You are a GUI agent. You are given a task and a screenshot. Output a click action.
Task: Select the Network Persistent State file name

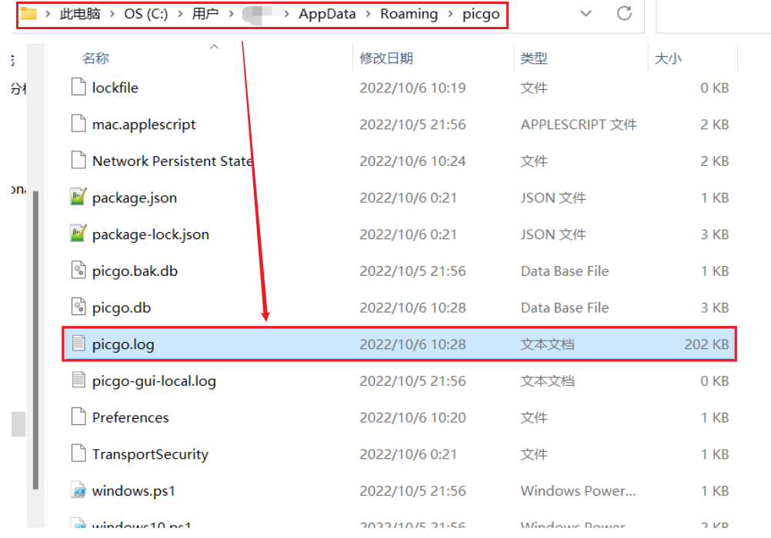pos(172,161)
